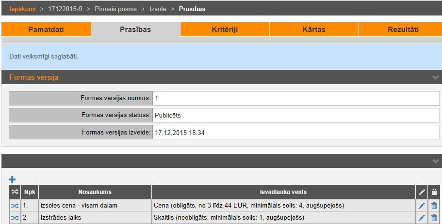Click the blue plus add requirement icon
This screenshot has height=224, width=442.
[x=13, y=179]
